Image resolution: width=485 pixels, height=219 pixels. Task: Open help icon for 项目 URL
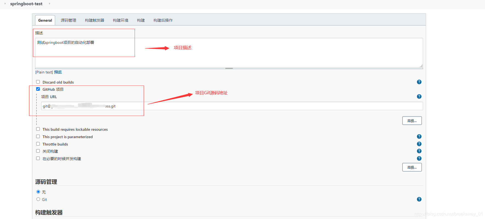tap(419, 96)
